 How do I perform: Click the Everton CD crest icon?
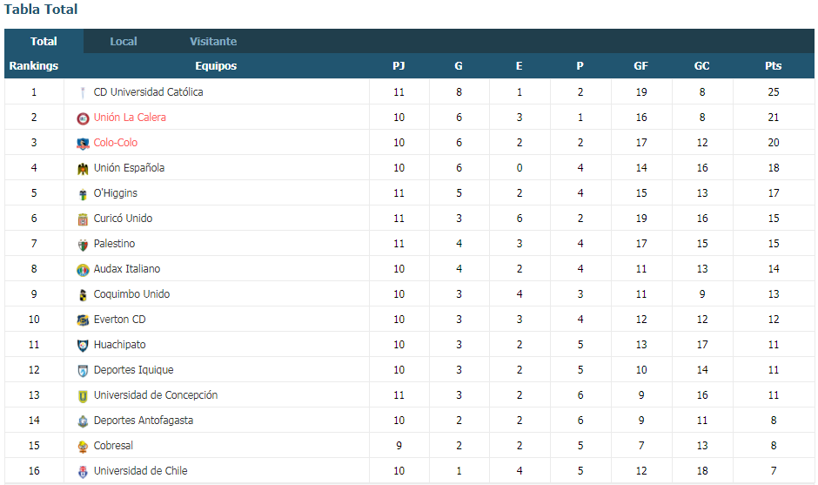coord(83,320)
